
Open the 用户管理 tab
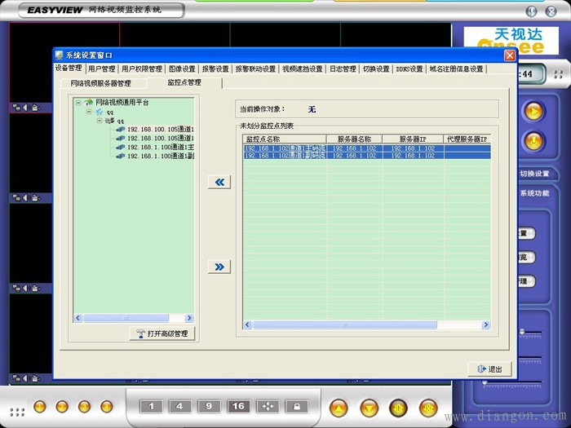(102, 69)
